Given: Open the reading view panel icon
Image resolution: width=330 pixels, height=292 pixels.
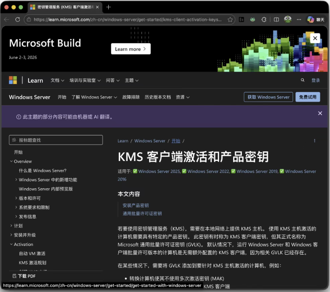Looking at the screenshot, I should click(242, 19).
